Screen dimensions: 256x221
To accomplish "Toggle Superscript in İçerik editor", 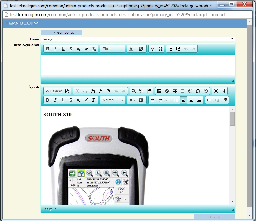I will click(86, 100).
